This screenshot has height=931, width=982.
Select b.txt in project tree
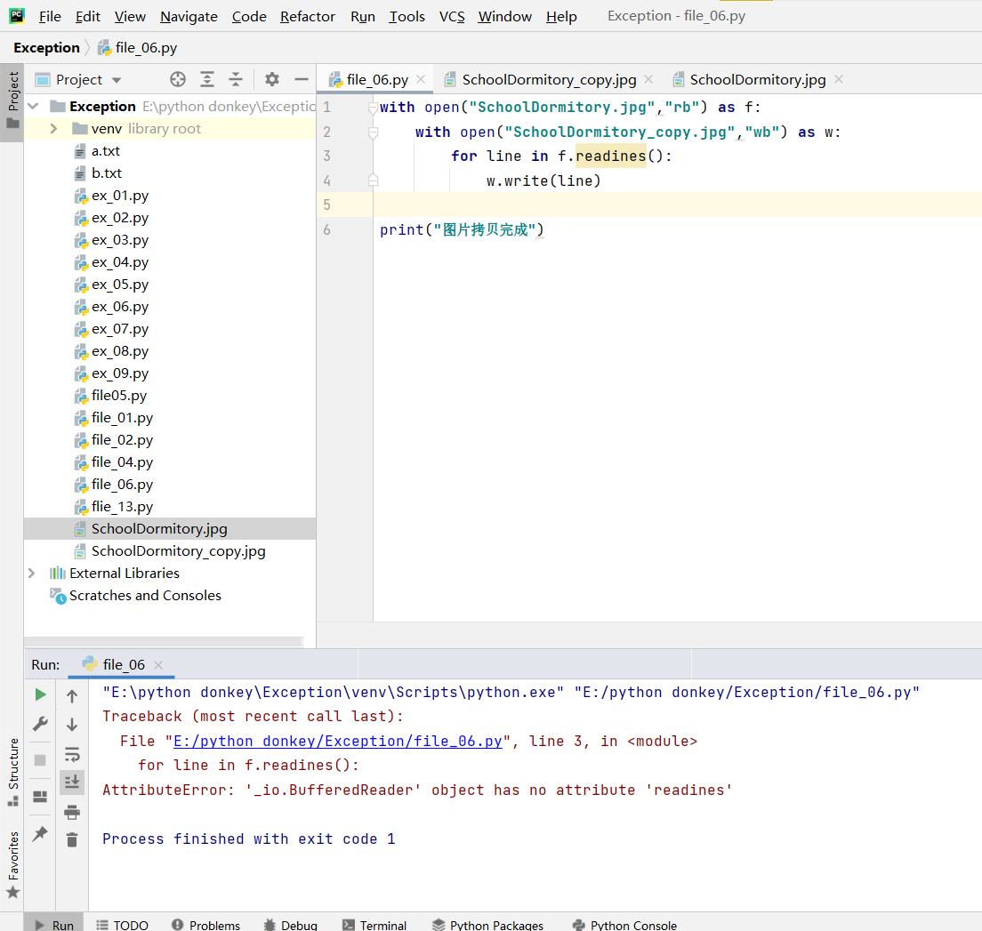click(106, 173)
